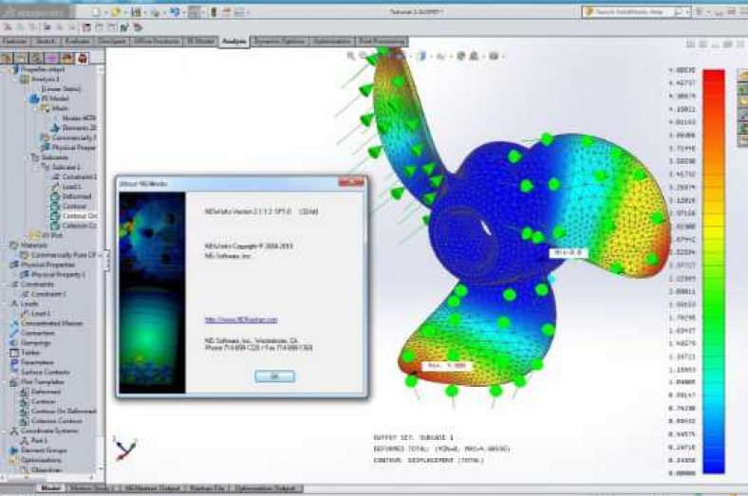Select the last red-brown manager panel icon
The height and width of the screenshot is (496, 748).
tap(83, 58)
